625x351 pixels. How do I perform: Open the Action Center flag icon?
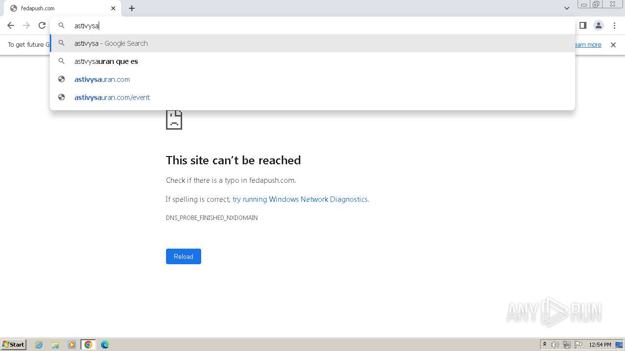pyautogui.click(x=579, y=345)
